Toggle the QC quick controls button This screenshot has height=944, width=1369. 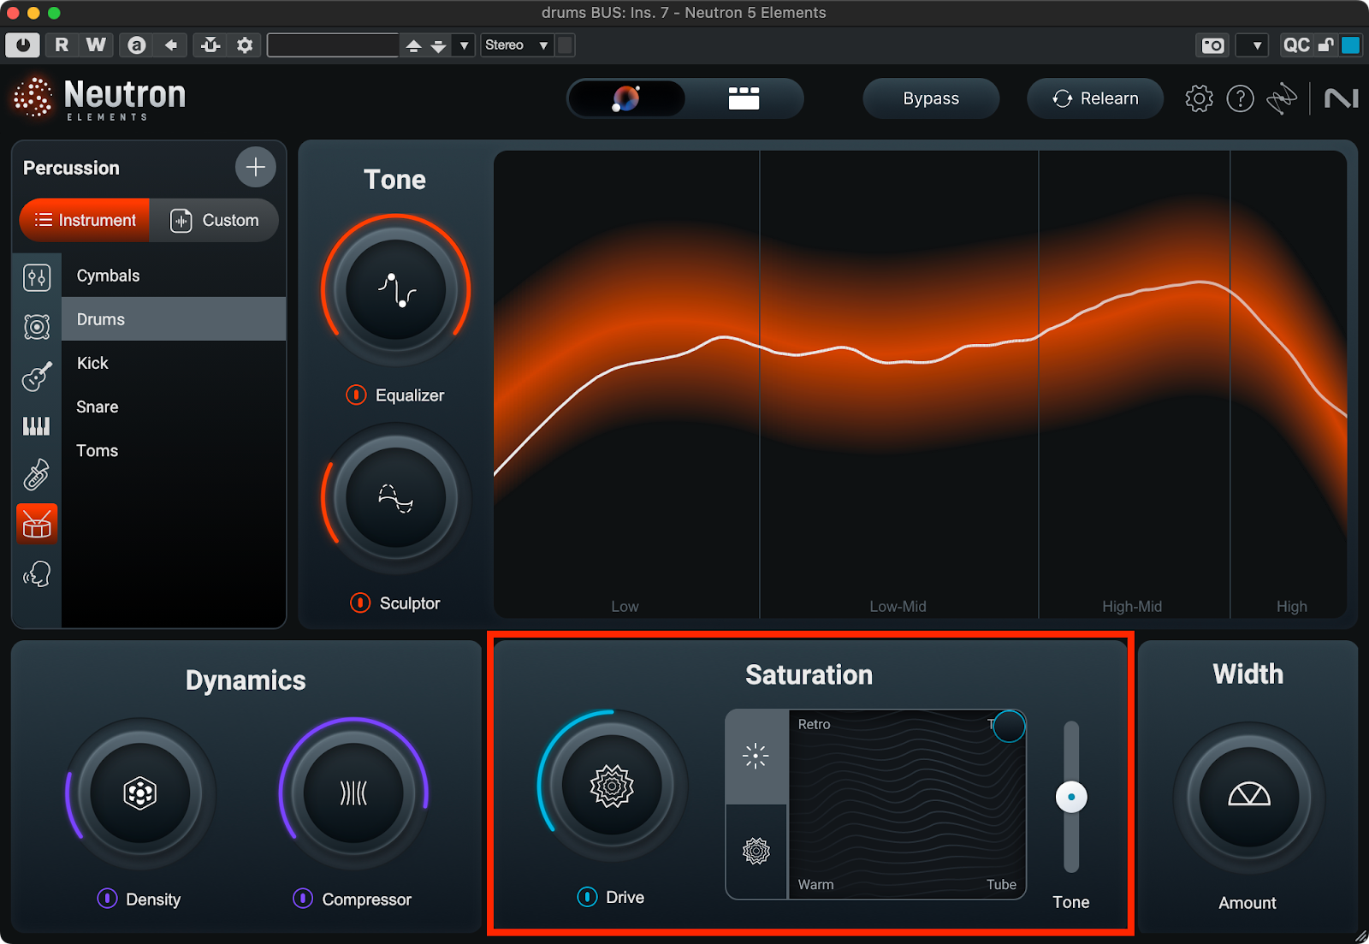(1295, 45)
